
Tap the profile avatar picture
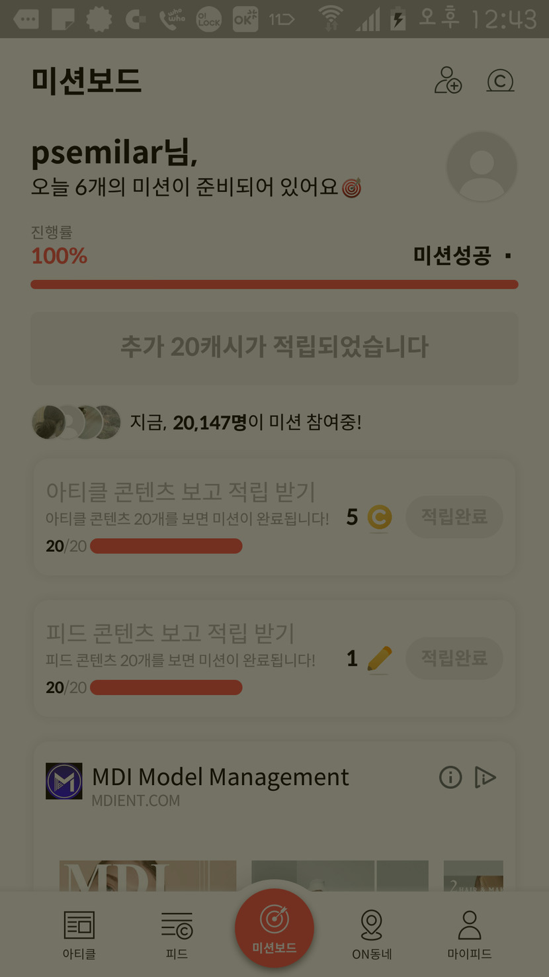tap(482, 166)
